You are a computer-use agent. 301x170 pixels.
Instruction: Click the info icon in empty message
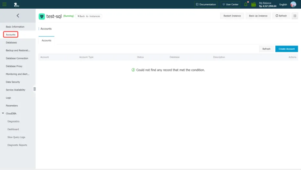[x=133, y=70]
